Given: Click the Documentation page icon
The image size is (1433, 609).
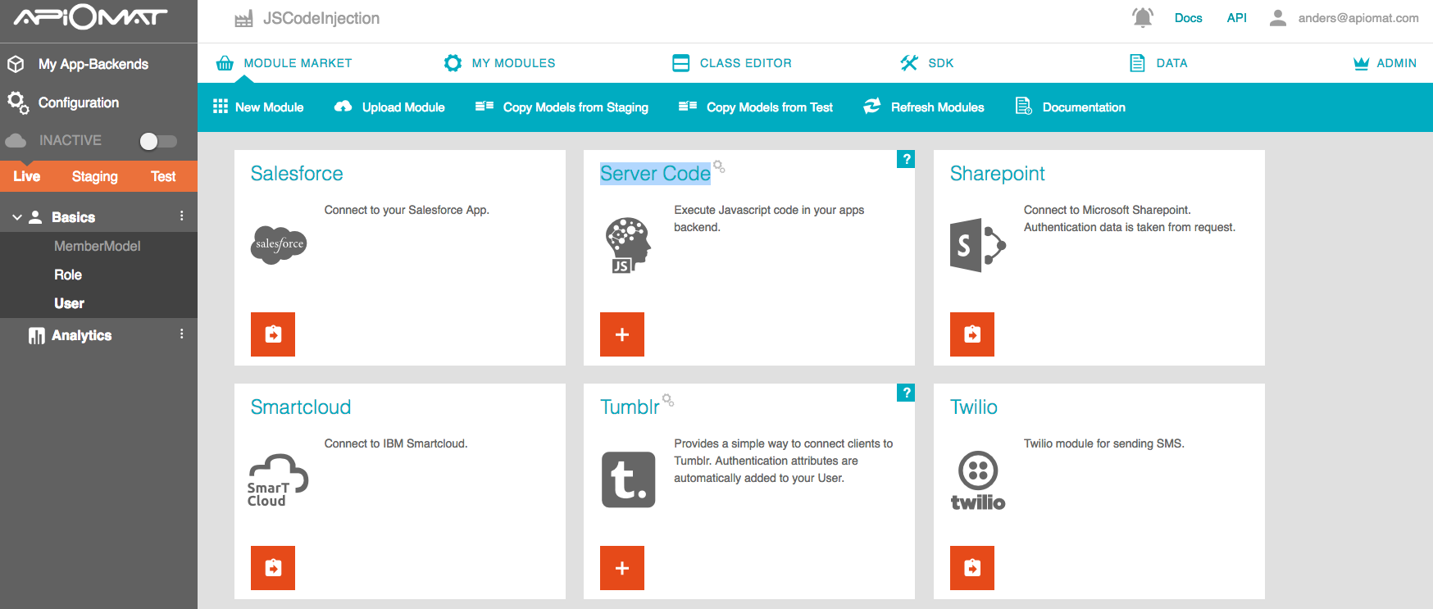Looking at the screenshot, I should coord(1024,107).
